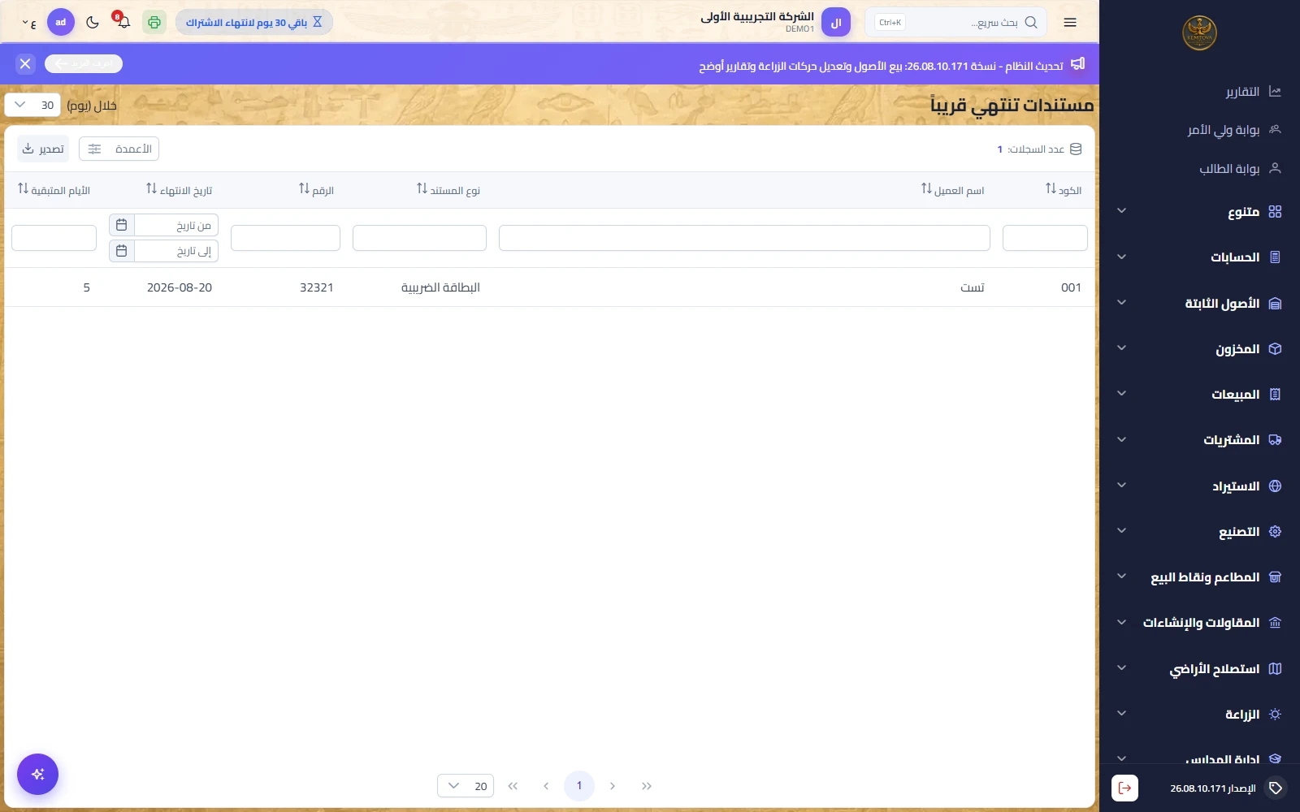Click the remaining days filter input
This screenshot has width=1300, height=812.
(54, 238)
